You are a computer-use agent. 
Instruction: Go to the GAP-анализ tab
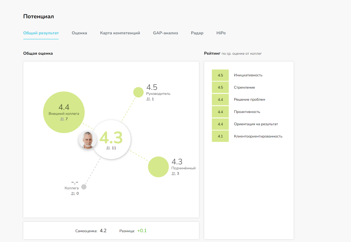point(165,33)
